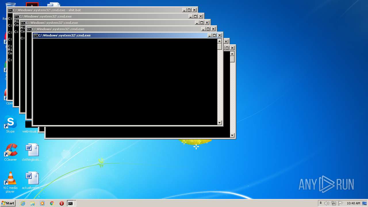Open the second cmd.exe window's system menu icon
The height and width of the screenshot is (207, 368).
pos(17,16)
